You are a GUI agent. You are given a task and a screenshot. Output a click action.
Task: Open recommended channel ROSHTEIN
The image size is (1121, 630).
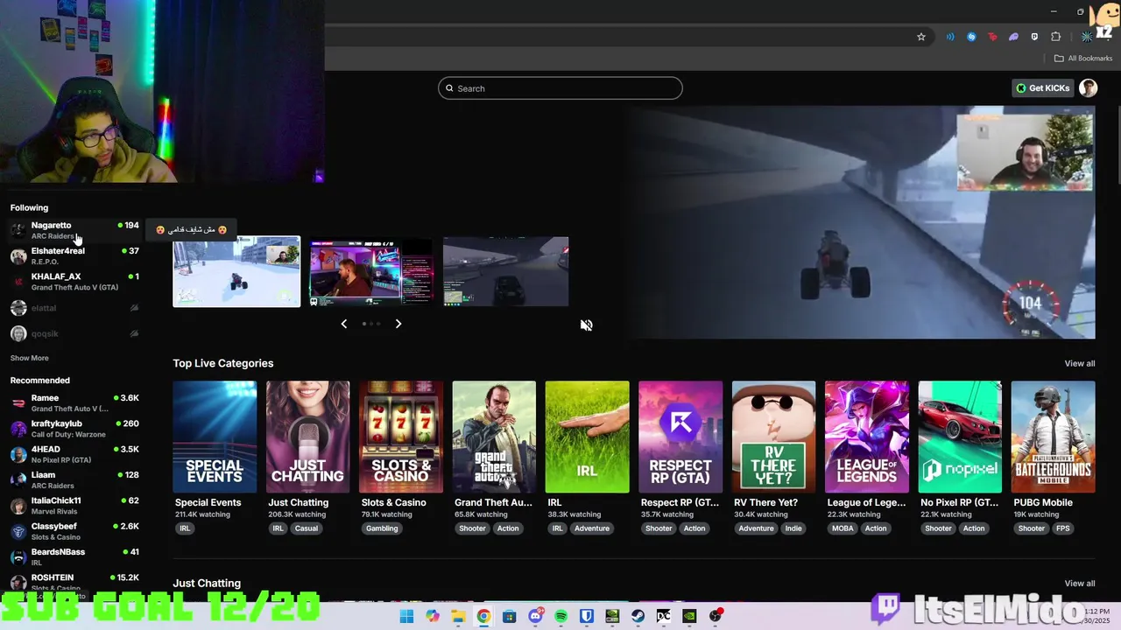pos(74,583)
